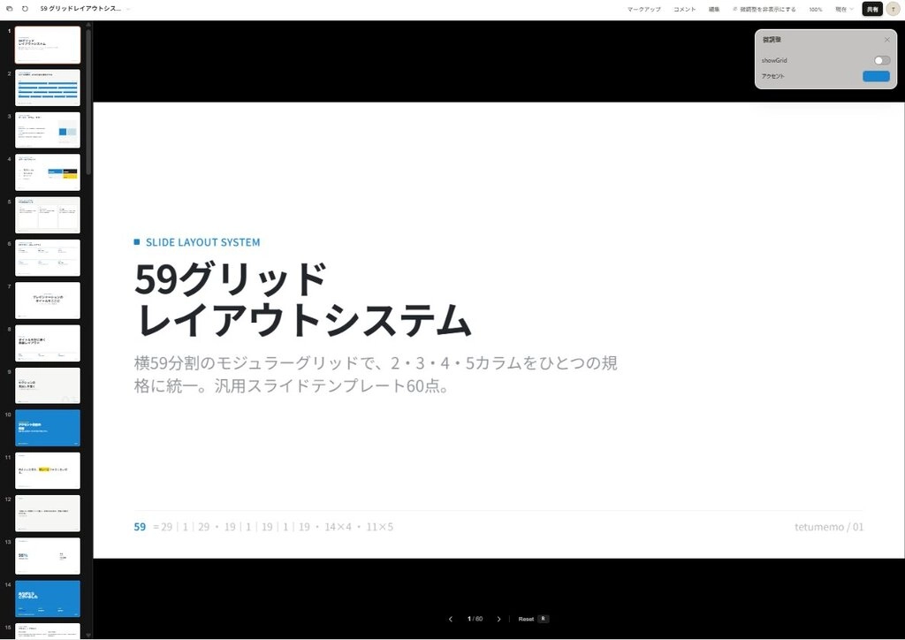Click the slide heading "59グリッド レイアウトシステム"
The height and width of the screenshot is (640, 905).
[x=303, y=299]
